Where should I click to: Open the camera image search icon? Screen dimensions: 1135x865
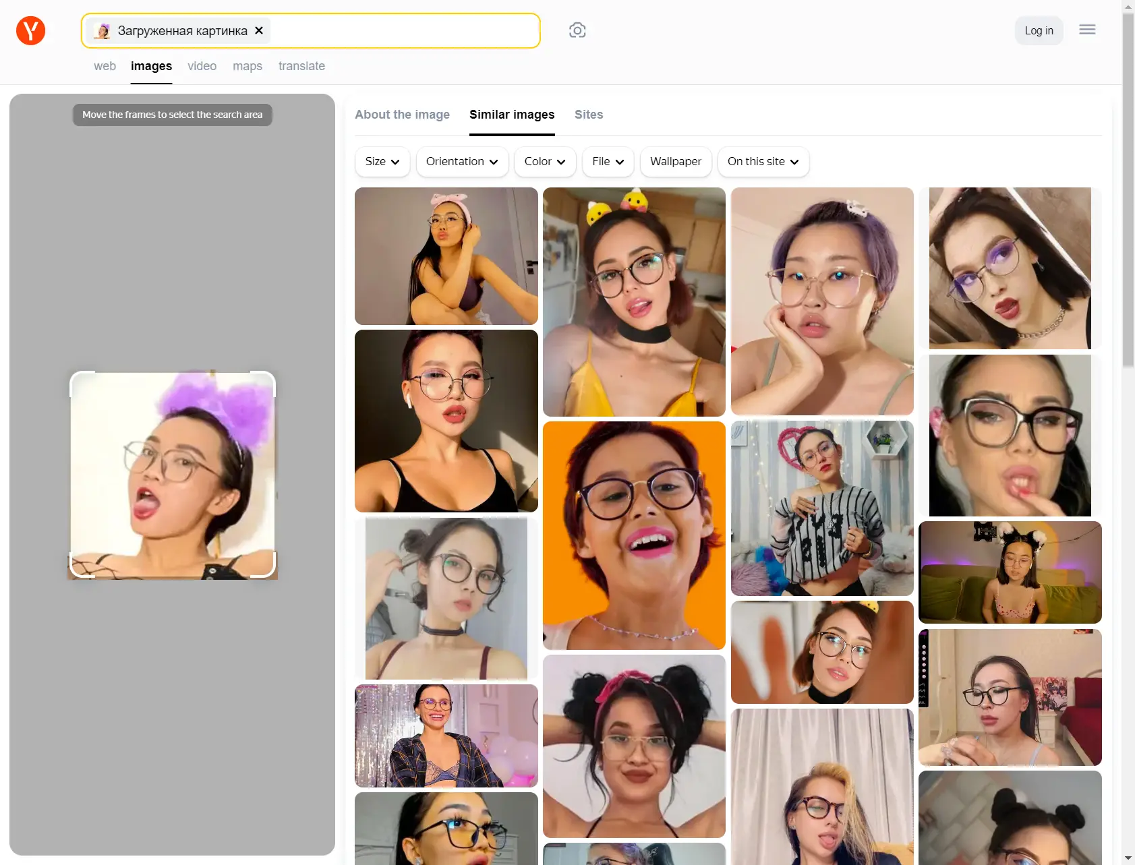pyautogui.click(x=577, y=30)
